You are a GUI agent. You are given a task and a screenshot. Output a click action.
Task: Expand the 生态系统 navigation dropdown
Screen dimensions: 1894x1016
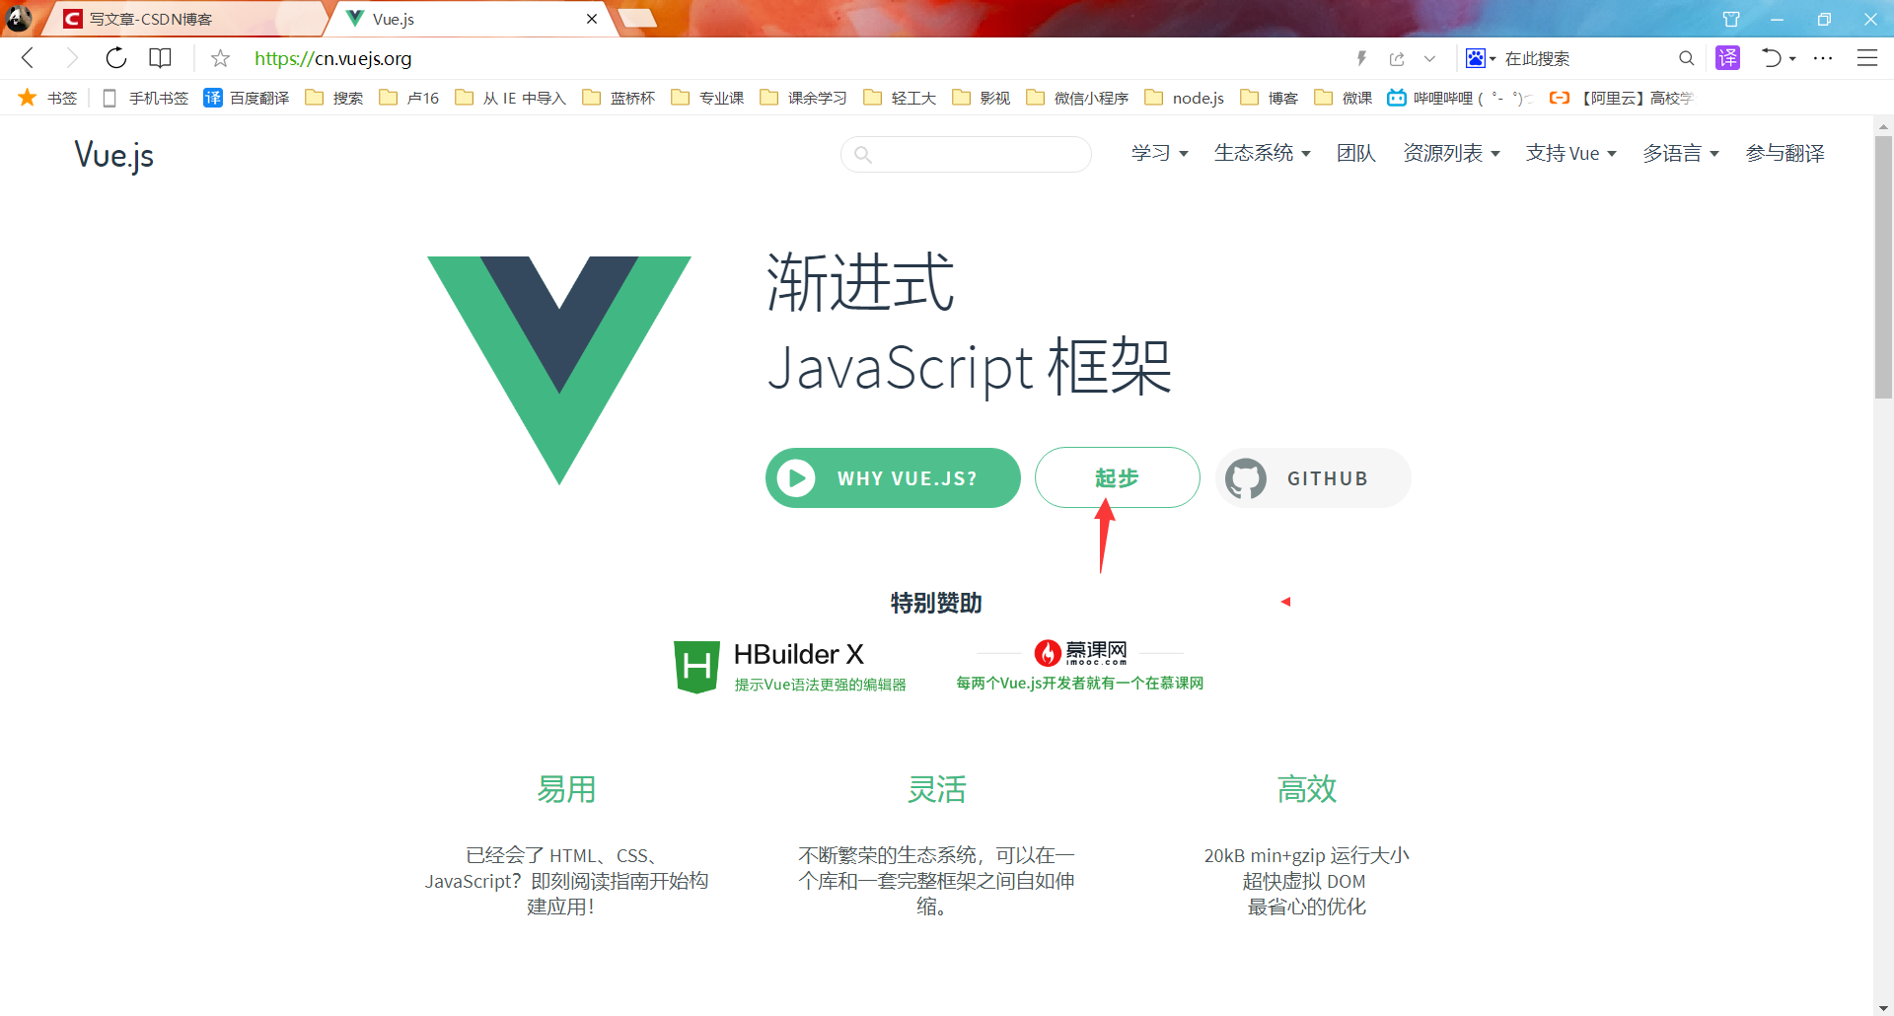click(x=1262, y=153)
